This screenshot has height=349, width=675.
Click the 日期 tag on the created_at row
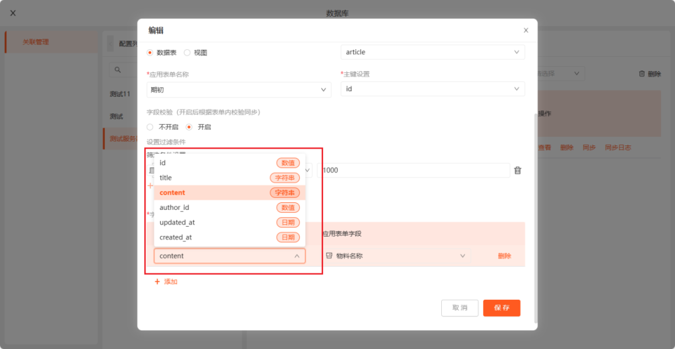point(288,237)
